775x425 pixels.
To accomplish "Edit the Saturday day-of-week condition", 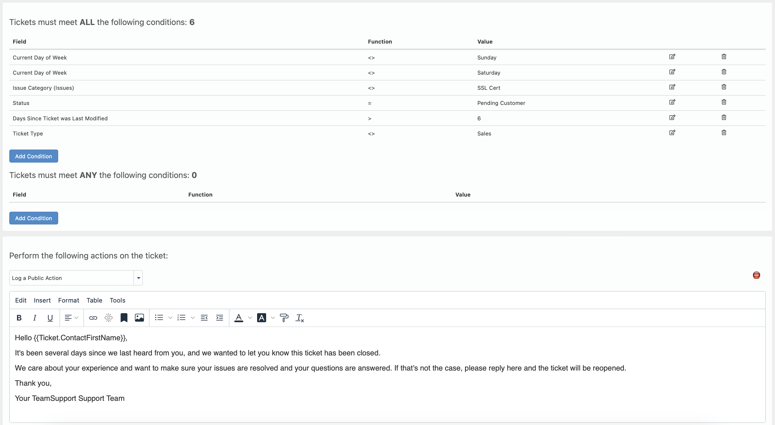I will [x=672, y=72].
